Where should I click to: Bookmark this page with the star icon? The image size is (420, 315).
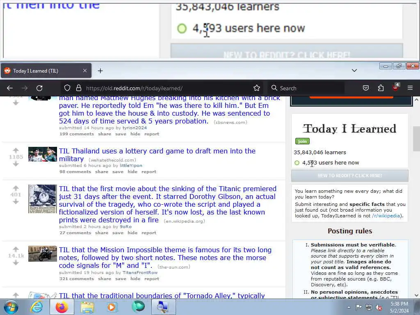(x=257, y=88)
